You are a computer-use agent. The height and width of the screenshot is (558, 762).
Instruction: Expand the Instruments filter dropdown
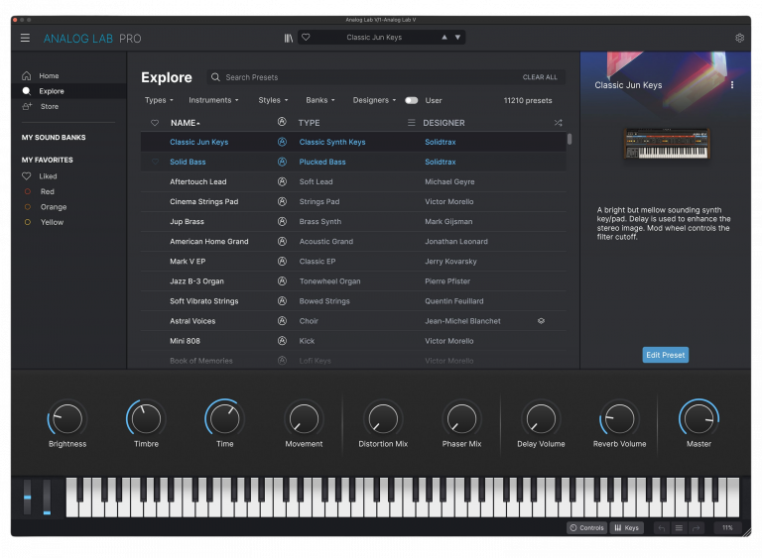214,100
